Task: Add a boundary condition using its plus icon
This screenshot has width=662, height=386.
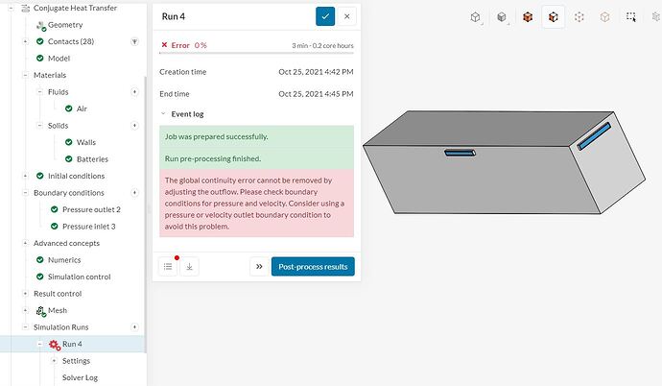Action: click(134, 193)
